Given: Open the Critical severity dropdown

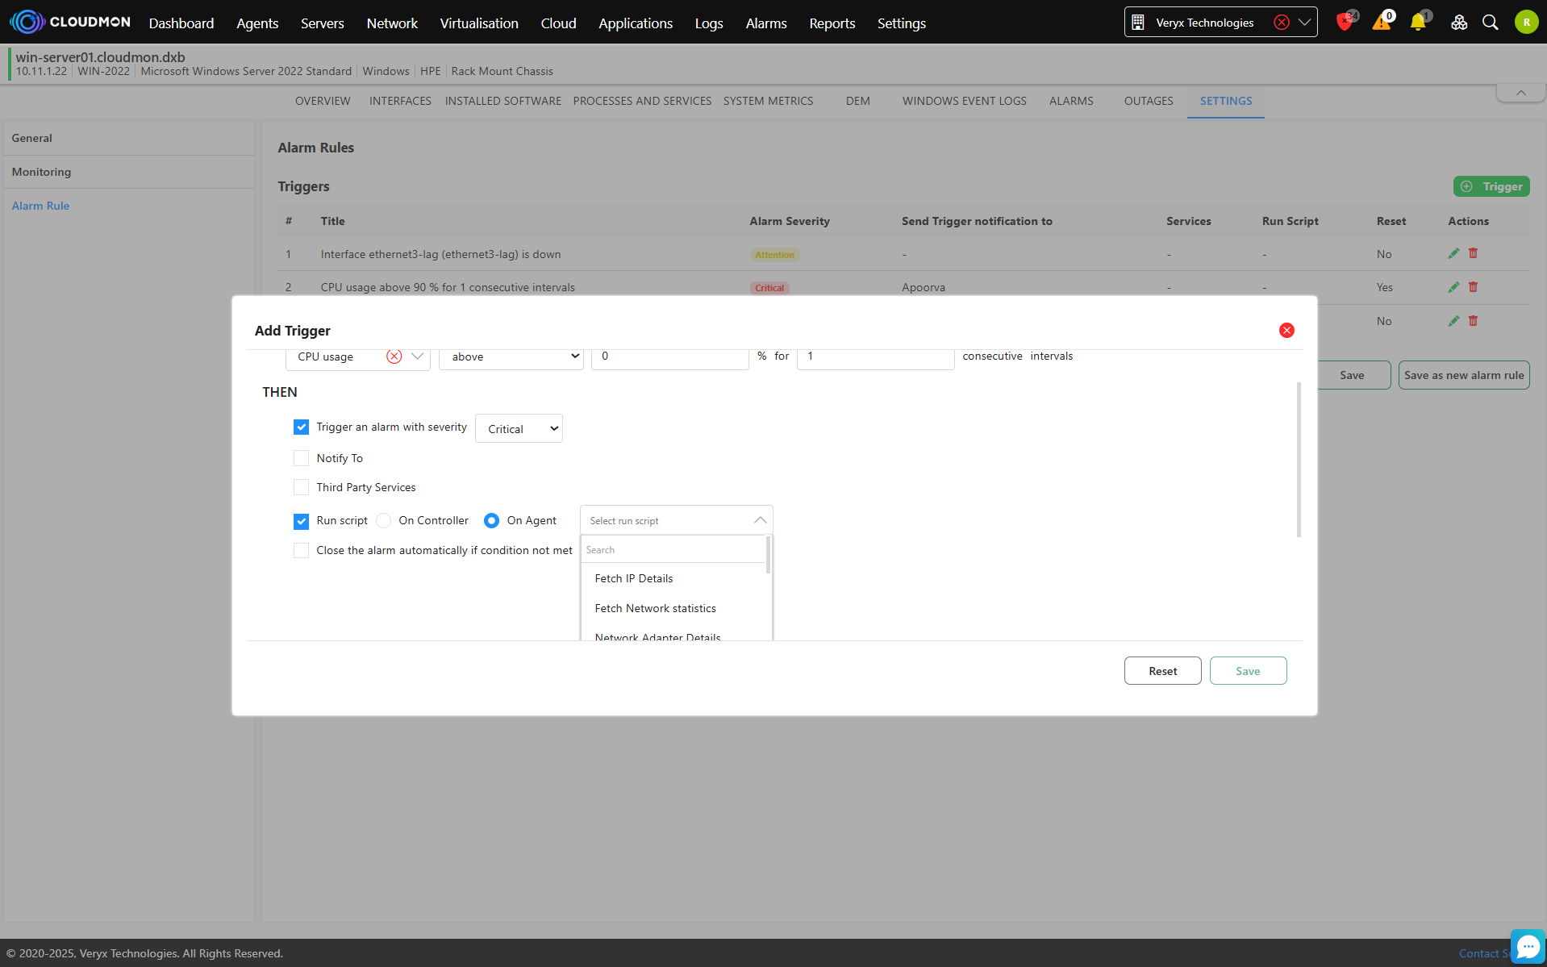Looking at the screenshot, I should [519, 429].
